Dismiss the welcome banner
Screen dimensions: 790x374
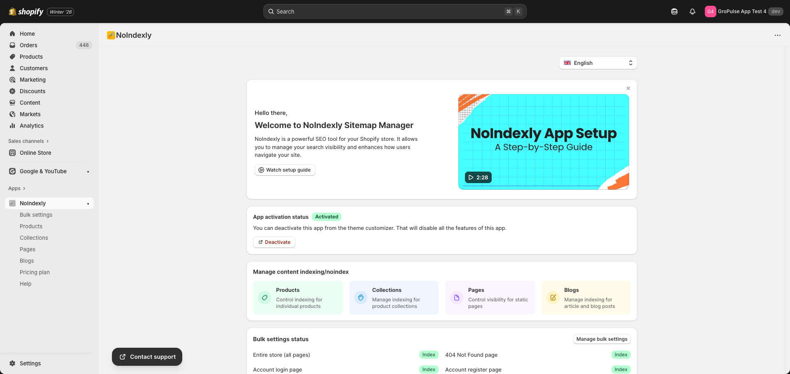coord(628,88)
